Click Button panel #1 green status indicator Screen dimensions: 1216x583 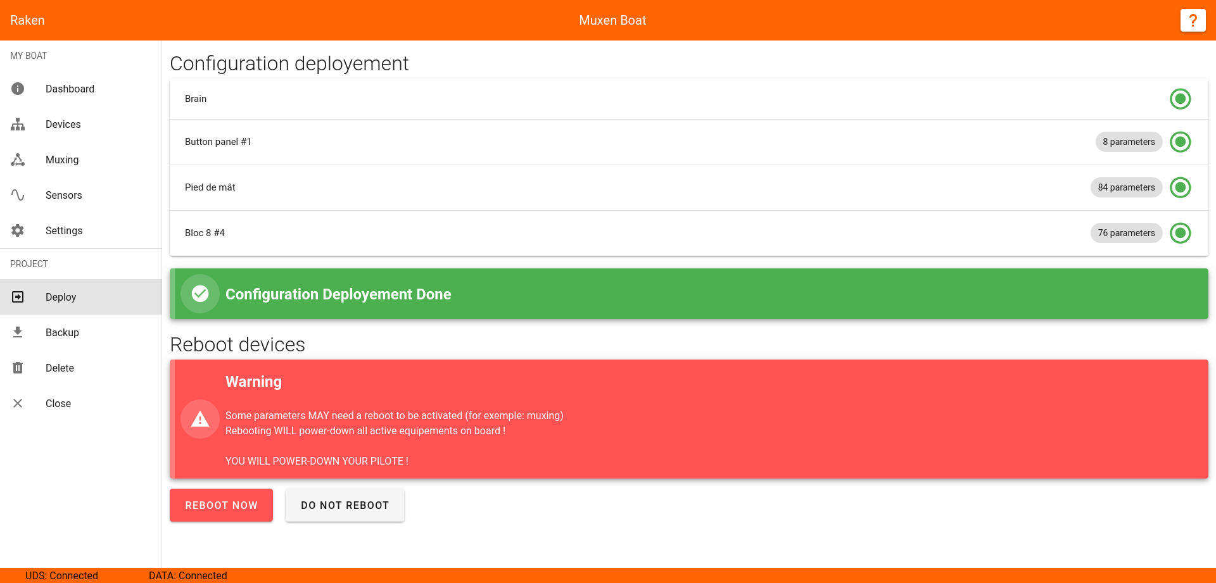coord(1181,142)
